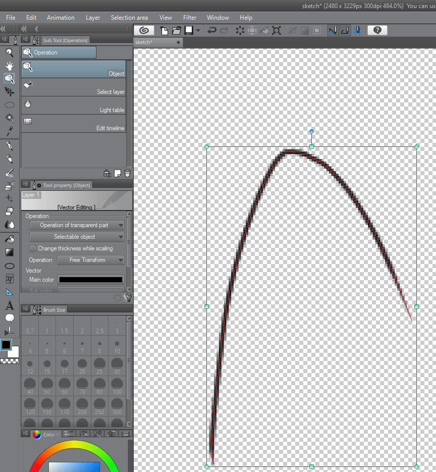The height and width of the screenshot is (472, 436).
Task: Click the Undo arrow in toolbar
Action: coord(212,31)
